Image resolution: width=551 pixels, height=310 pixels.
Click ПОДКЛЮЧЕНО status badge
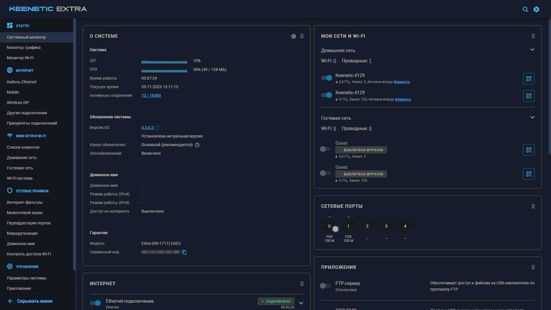[276, 301]
